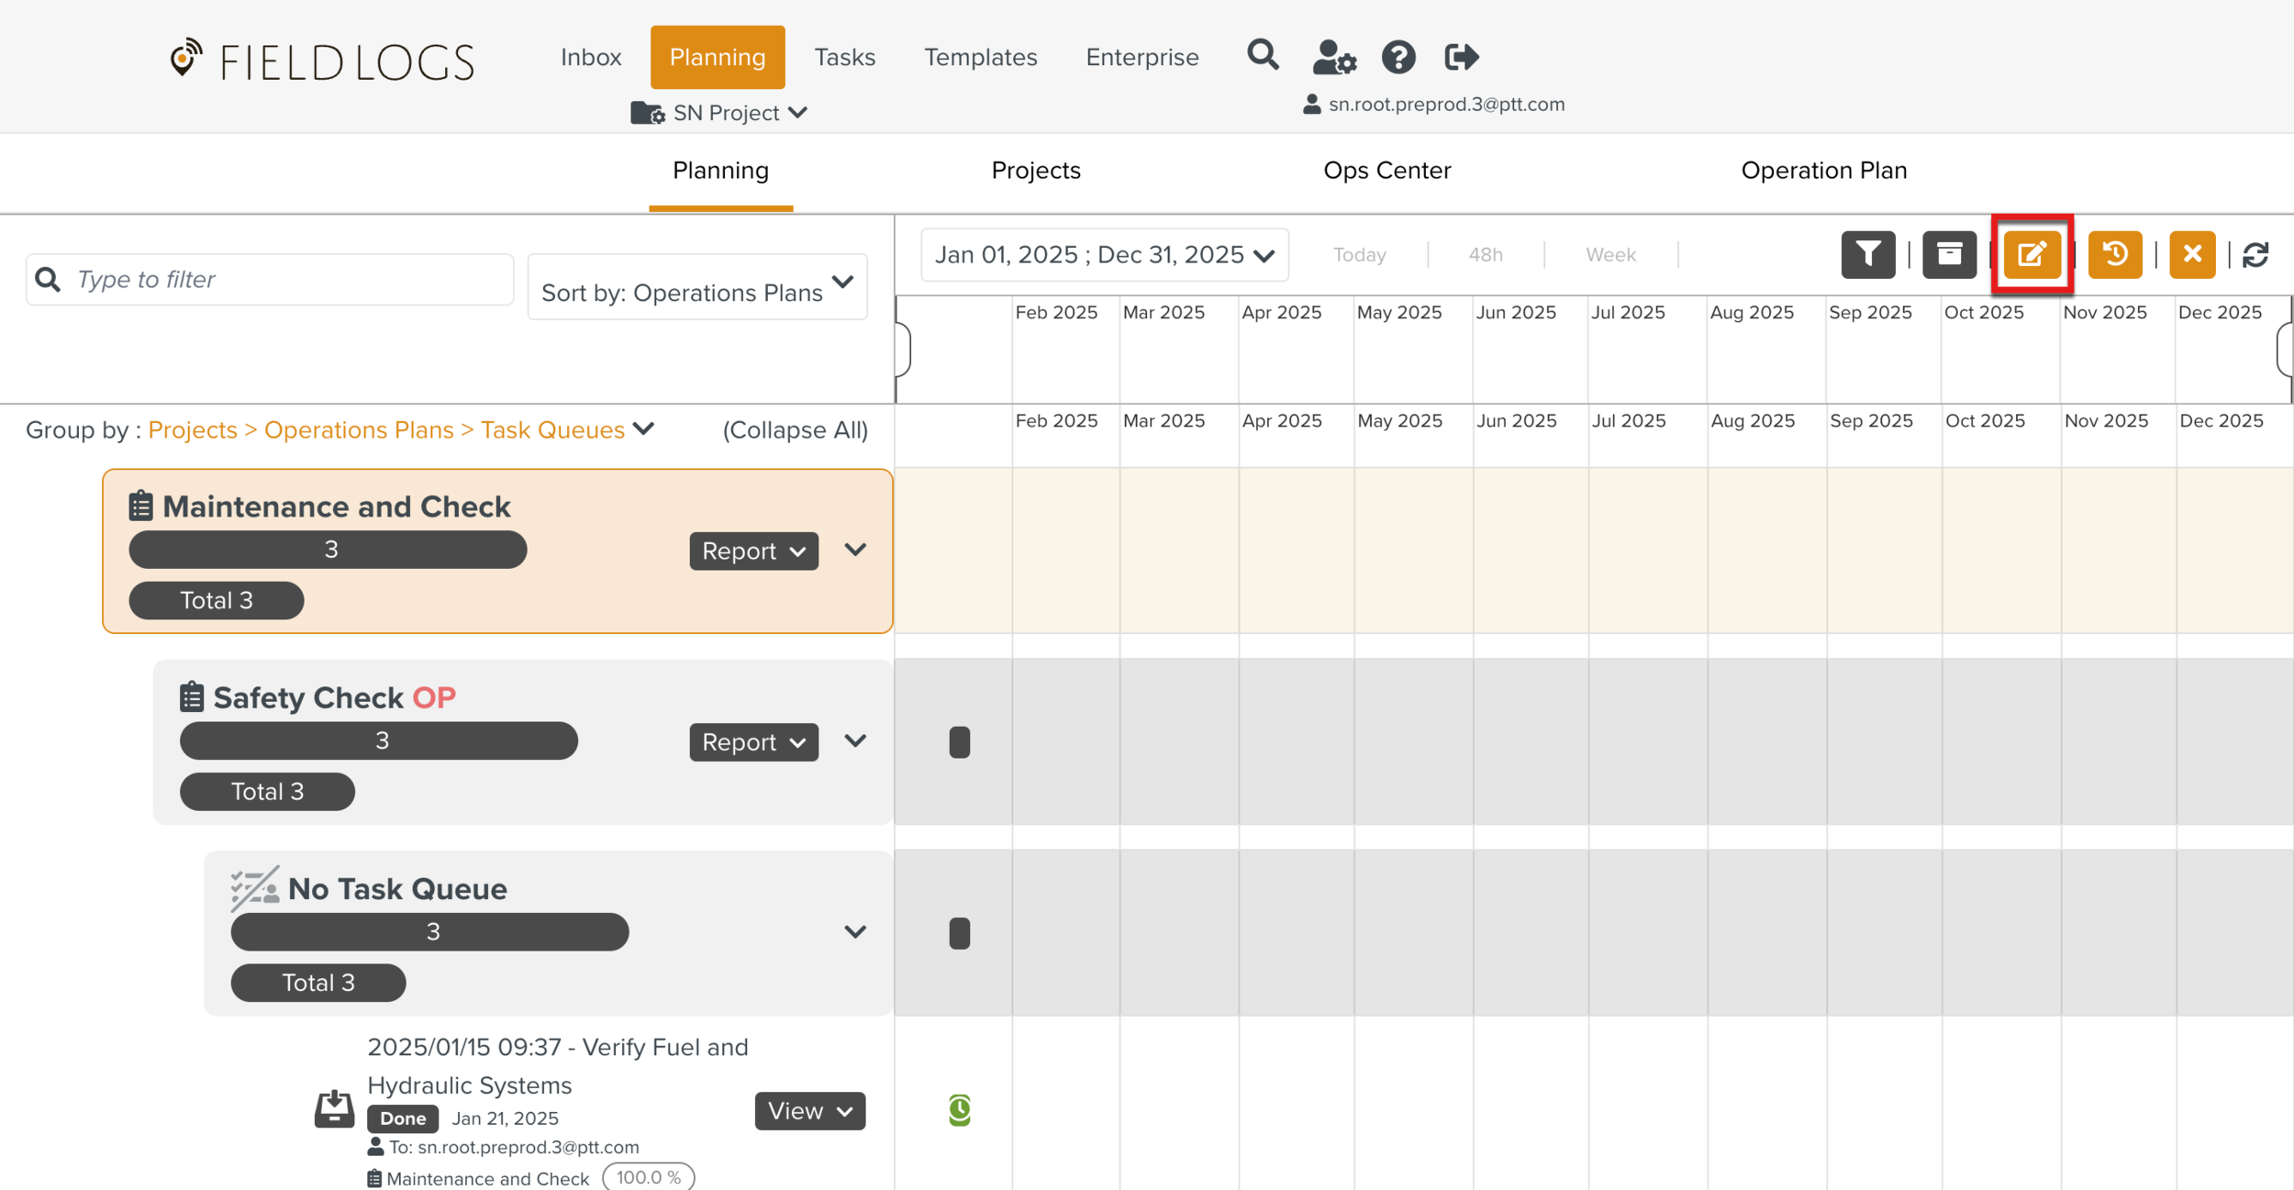Viewport: 2294px width, 1190px height.
Task: Click the Safety Check OP title
Action: point(334,697)
